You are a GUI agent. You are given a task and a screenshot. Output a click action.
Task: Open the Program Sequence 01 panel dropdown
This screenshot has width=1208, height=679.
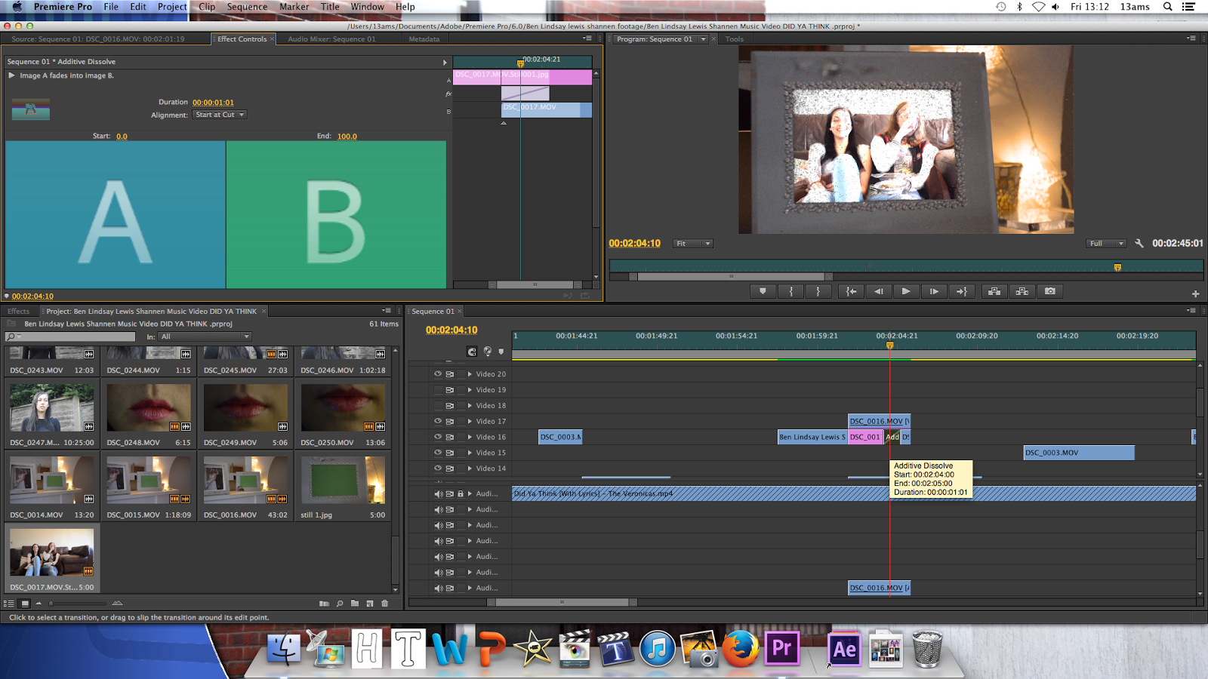coord(703,39)
